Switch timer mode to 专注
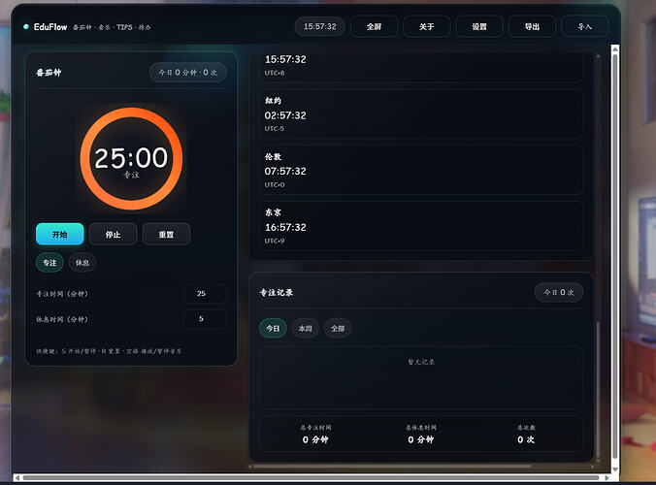Viewport: 656px width, 485px height. click(49, 263)
